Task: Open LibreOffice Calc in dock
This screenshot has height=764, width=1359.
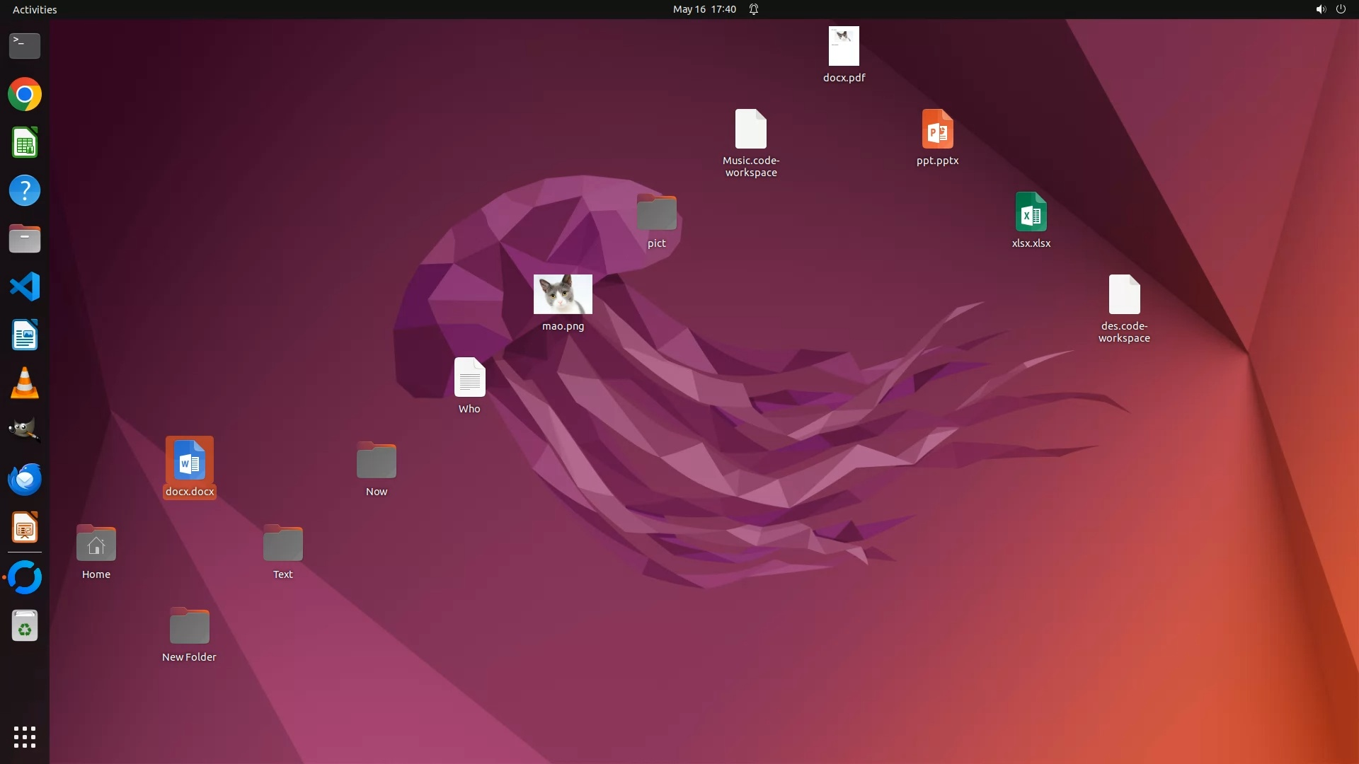Action: pos(25,143)
